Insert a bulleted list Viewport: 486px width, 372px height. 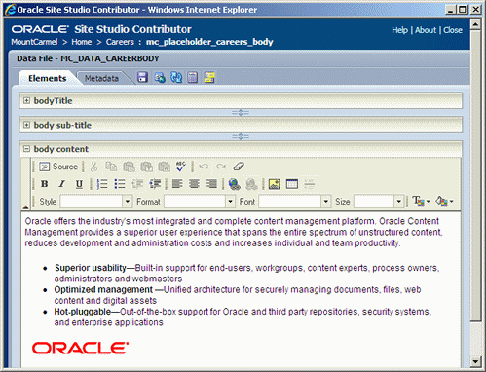120,184
